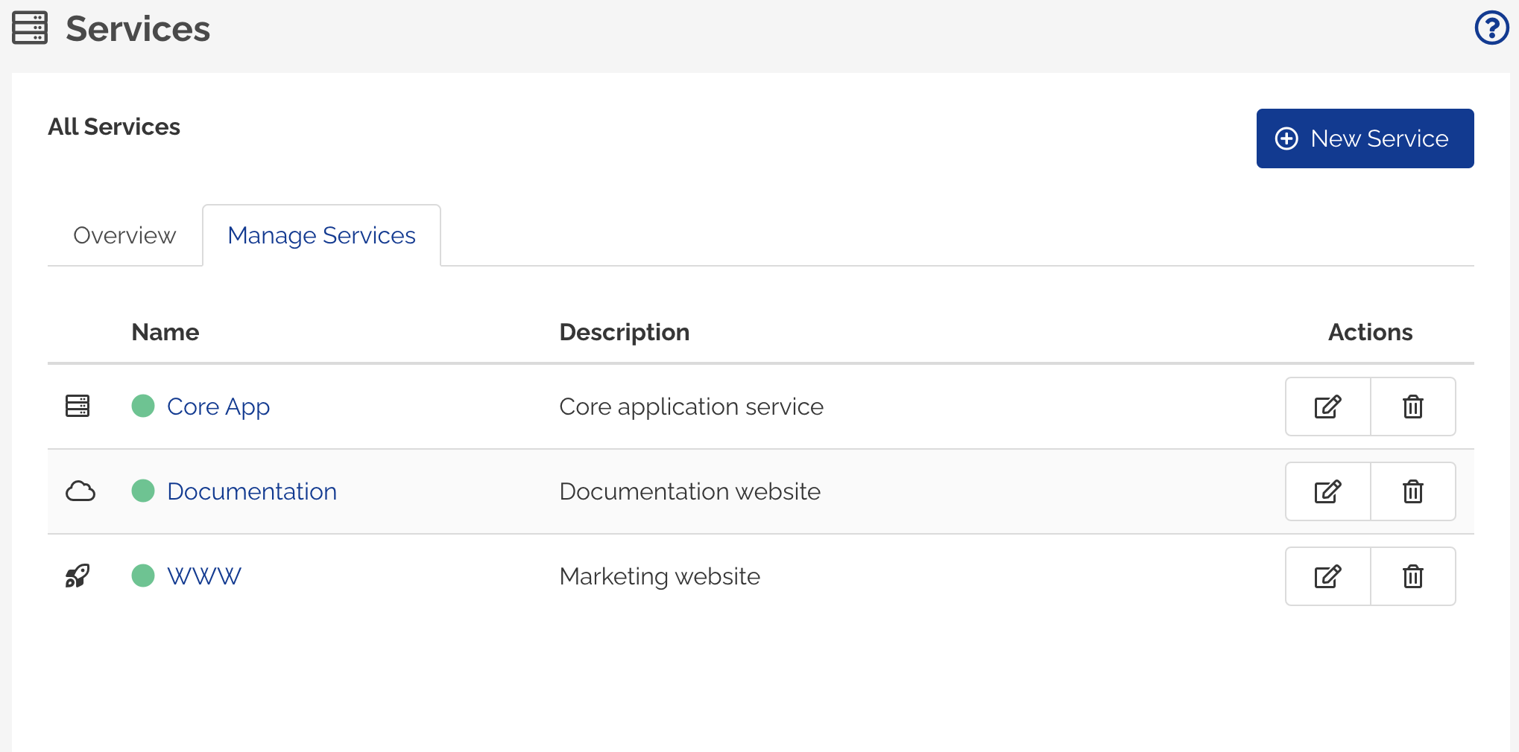Screen dimensions: 1519x752
Task: Click the green status dot for Core App
Action: (142, 407)
